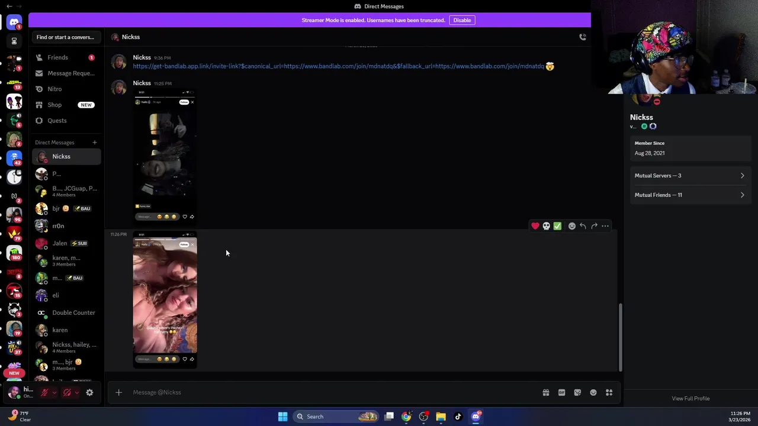This screenshot has width=758, height=426.
Task: Open group chat Nickss, hailey
Action: coord(66,347)
